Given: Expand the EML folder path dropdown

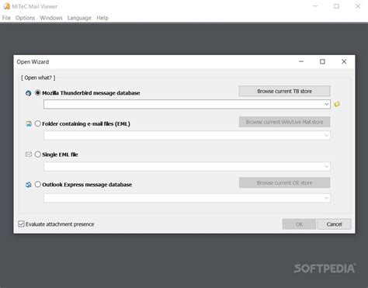Looking at the screenshot, I should (326, 135).
